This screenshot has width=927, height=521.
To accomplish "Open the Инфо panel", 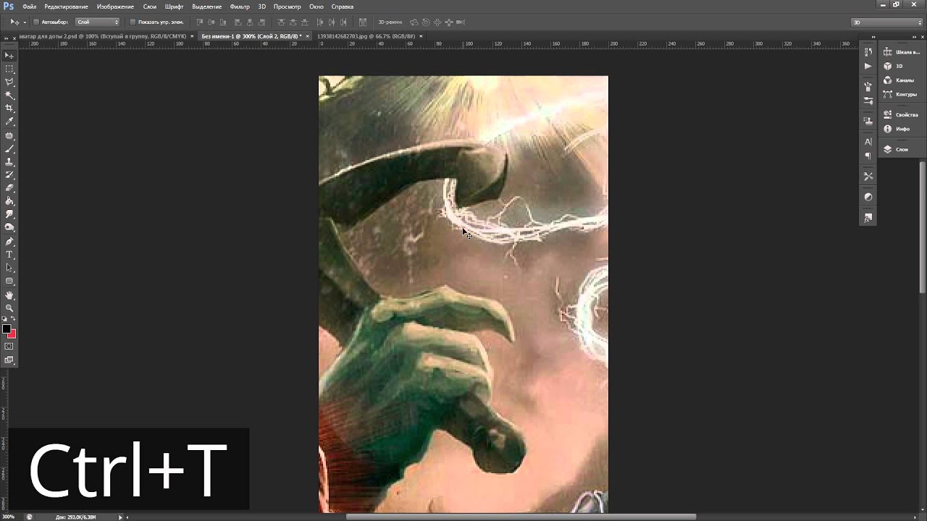I will coord(902,129).
